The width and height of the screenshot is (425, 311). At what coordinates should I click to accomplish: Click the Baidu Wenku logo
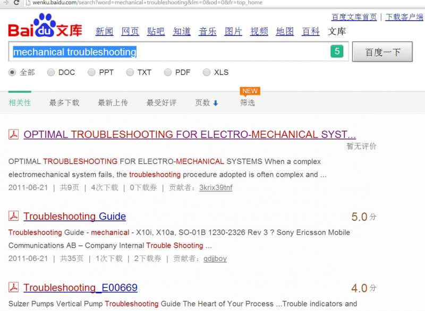click(45, 25)
